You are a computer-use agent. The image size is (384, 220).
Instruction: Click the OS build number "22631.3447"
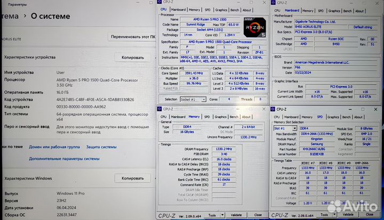[67, 215]
